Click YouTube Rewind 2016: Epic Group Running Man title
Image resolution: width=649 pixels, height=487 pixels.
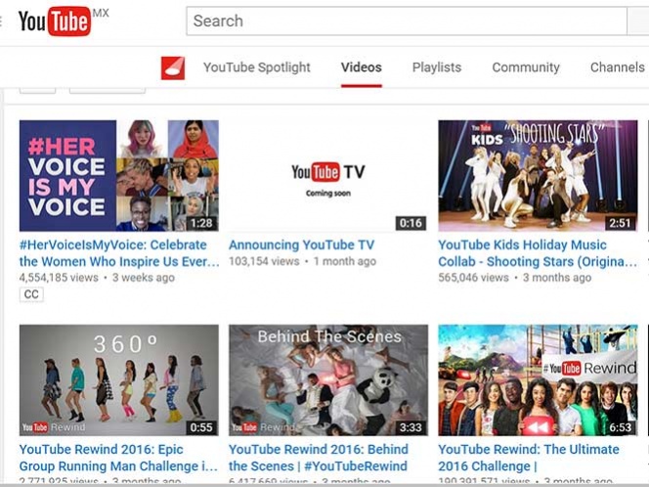click(x=118, y=458)
